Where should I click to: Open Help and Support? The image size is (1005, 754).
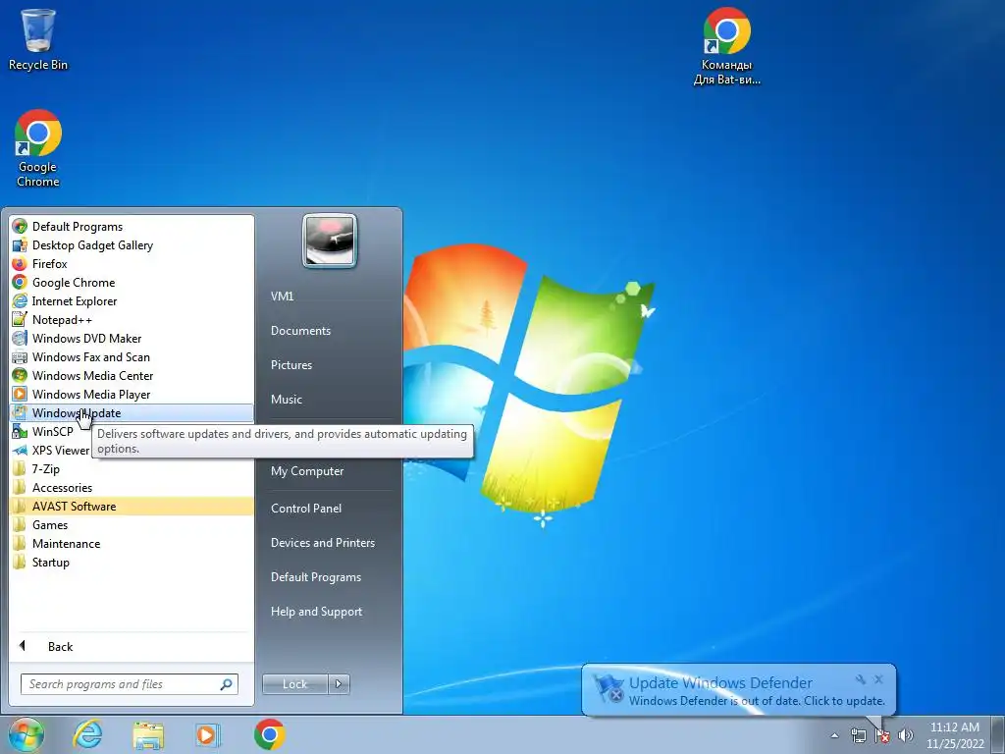coord(316,612)
